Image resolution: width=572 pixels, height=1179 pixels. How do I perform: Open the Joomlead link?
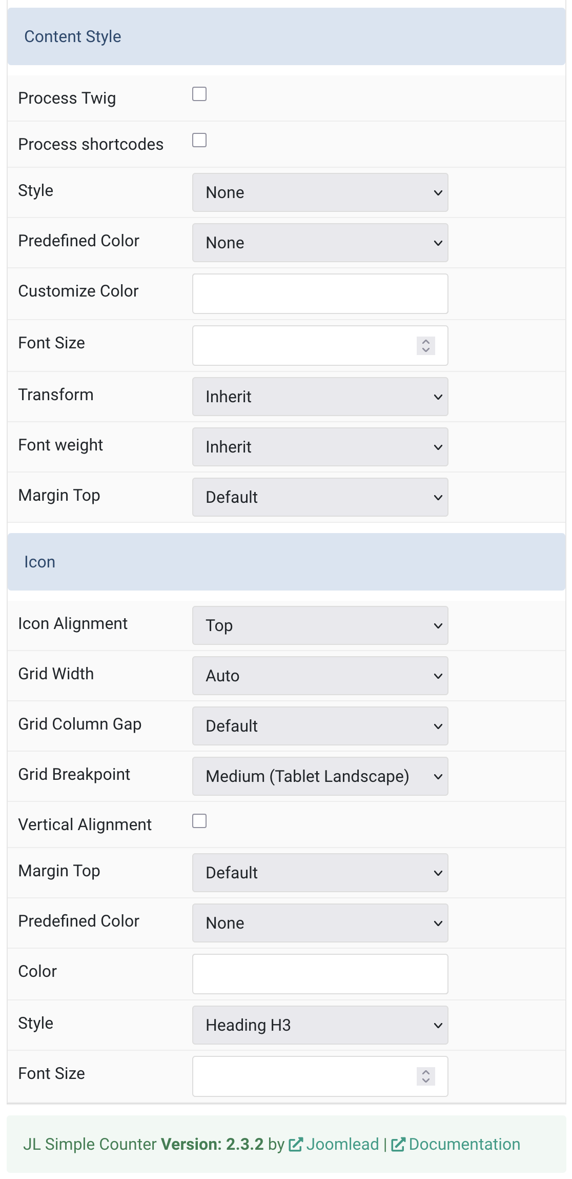tap(342, 1145)
